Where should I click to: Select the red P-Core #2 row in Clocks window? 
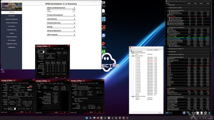pyautogui.click(x=146, y=60)
